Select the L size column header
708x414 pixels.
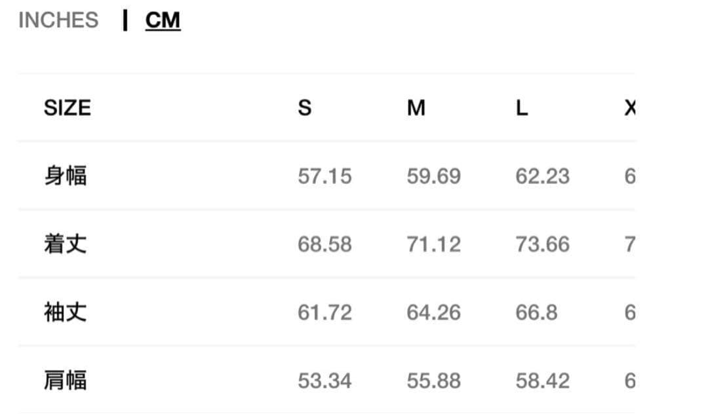click(522, 107)
